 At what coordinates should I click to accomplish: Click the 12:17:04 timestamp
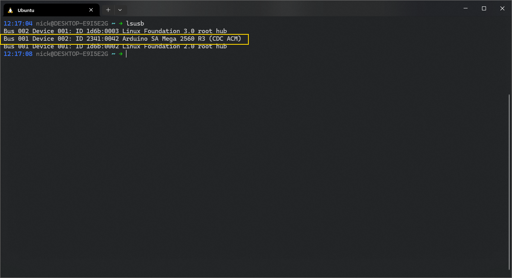[18, 24]
